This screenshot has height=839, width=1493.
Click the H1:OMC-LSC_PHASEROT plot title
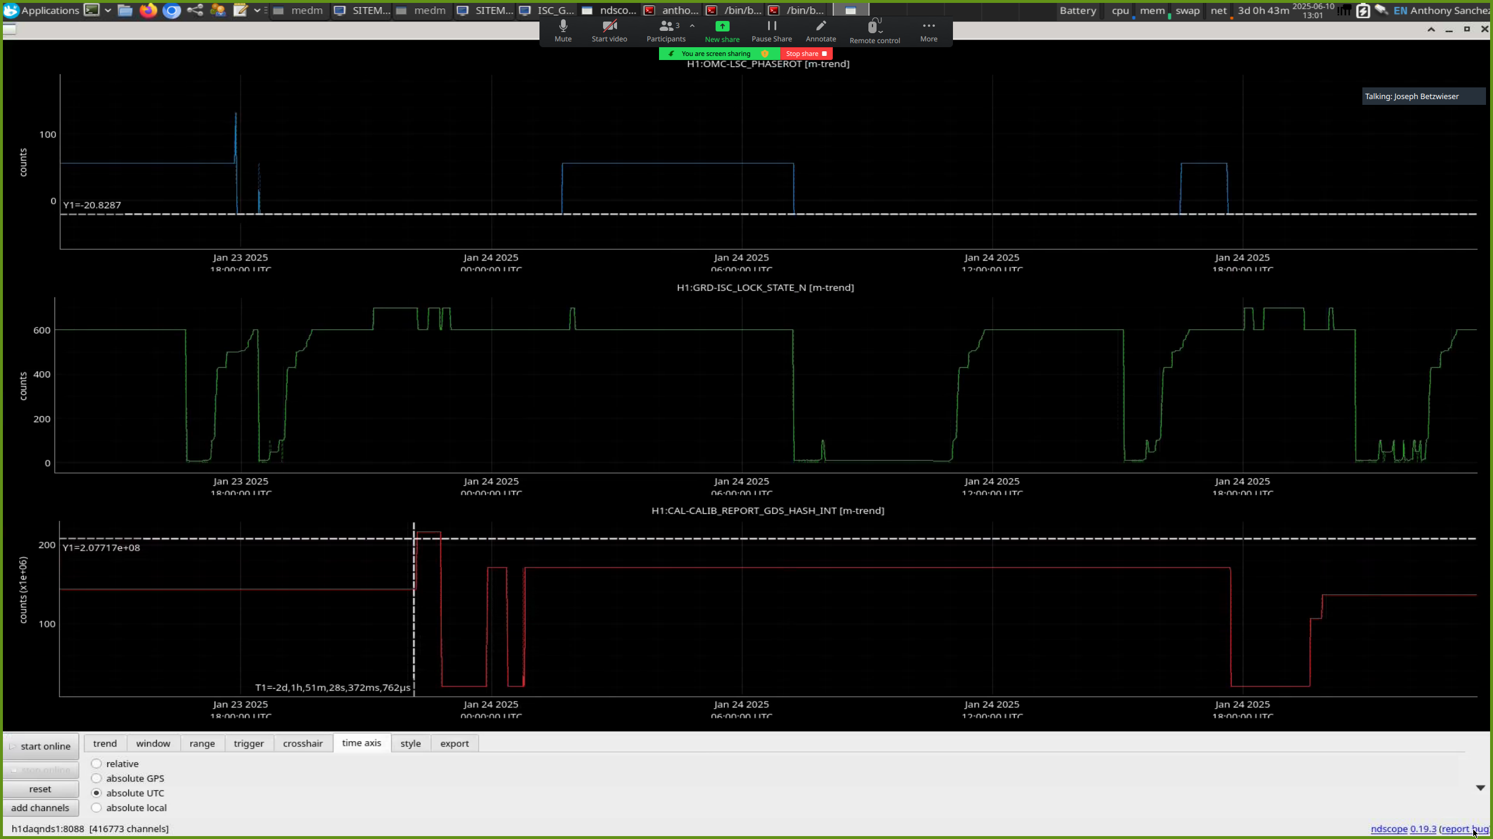(768, 64)
